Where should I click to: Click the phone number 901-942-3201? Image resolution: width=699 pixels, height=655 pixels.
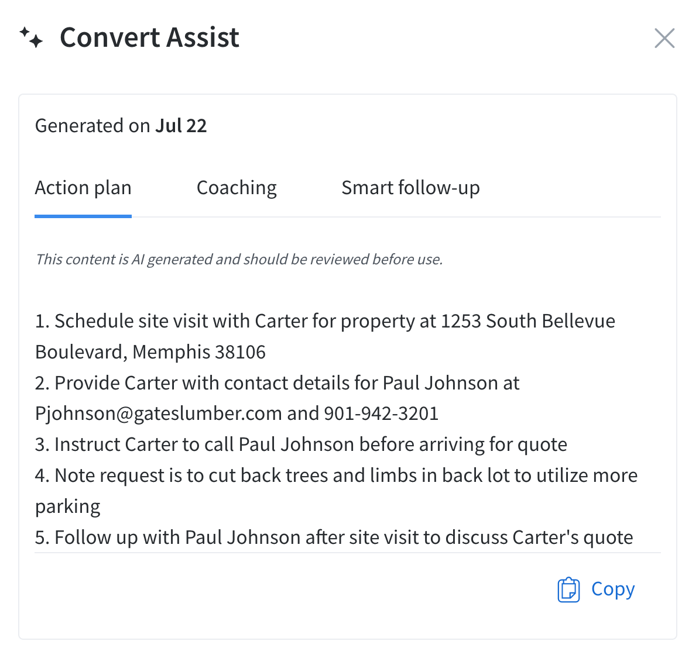click(381, 413)
